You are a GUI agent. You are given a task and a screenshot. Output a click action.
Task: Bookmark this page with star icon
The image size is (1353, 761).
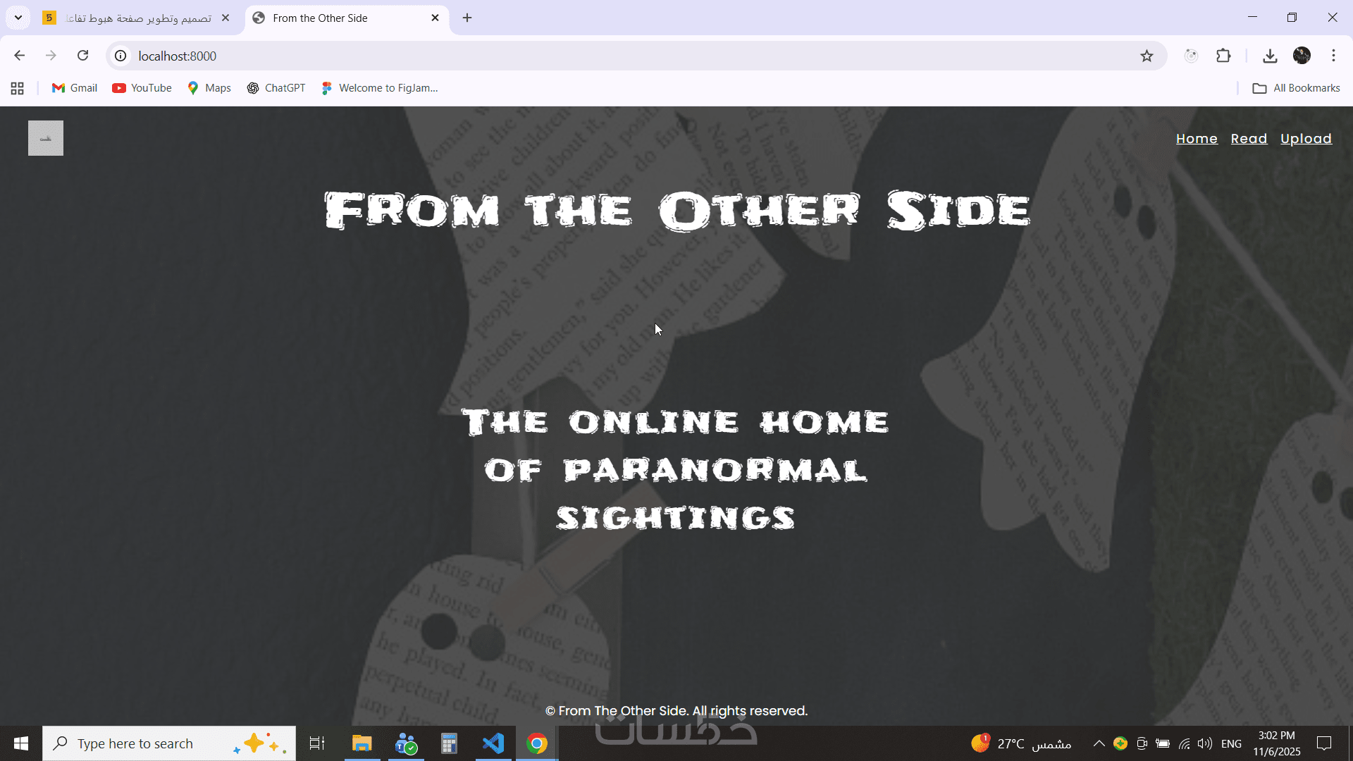point(1147,56)
